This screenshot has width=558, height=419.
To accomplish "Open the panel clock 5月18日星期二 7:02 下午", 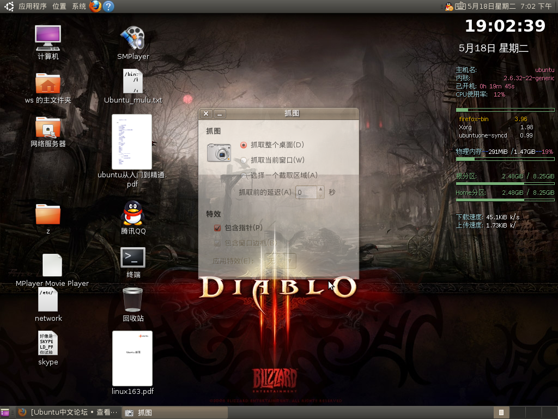I will click(510, 7).
